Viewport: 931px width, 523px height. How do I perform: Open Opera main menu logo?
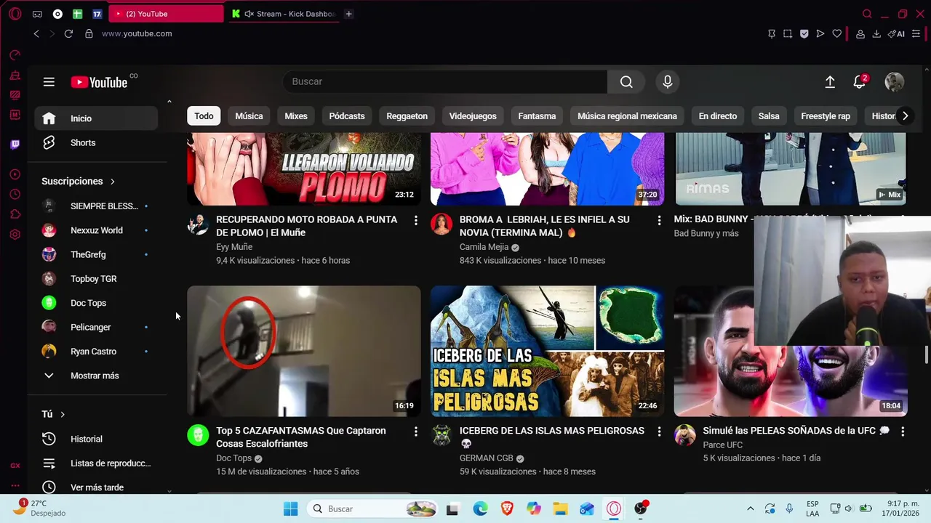pos(15,14)
